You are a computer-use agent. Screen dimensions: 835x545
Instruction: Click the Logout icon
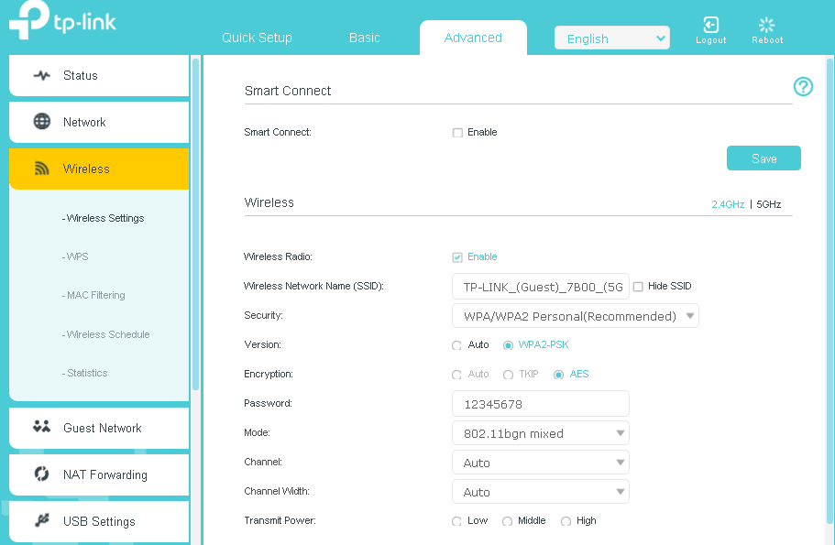[x=710, y=26]
